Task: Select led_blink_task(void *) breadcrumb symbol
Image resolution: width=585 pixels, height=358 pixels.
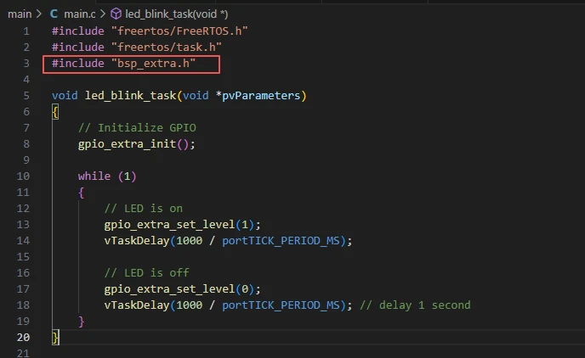Action: pos(176,14)
